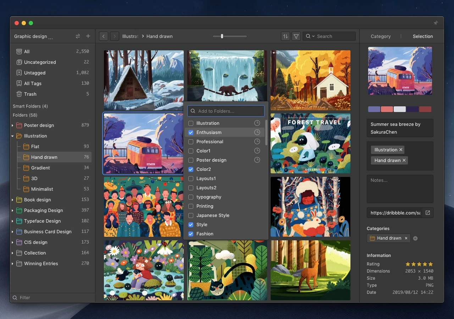Click the recent clock icon next to Enthusiasm

[257, 132]
